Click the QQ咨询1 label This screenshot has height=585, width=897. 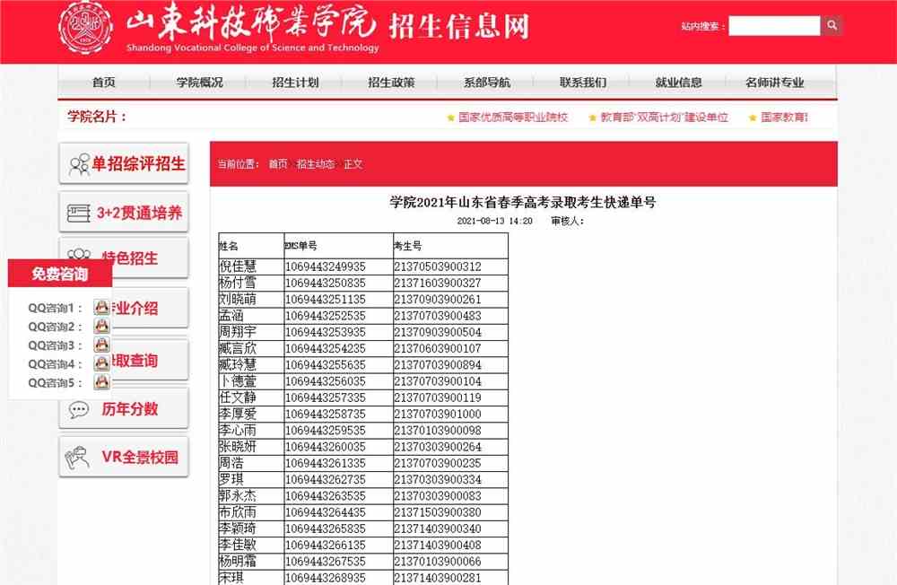coord(55,308)
